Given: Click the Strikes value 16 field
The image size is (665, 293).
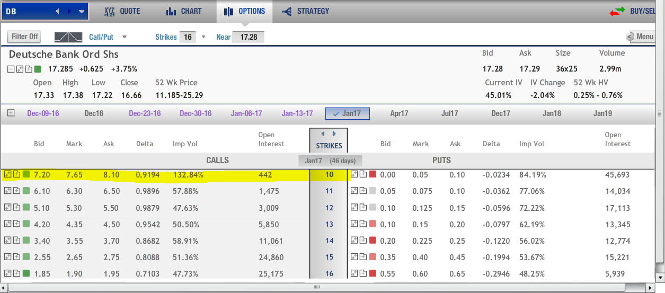Looking at the screenshot, I should tap(188, 37).
